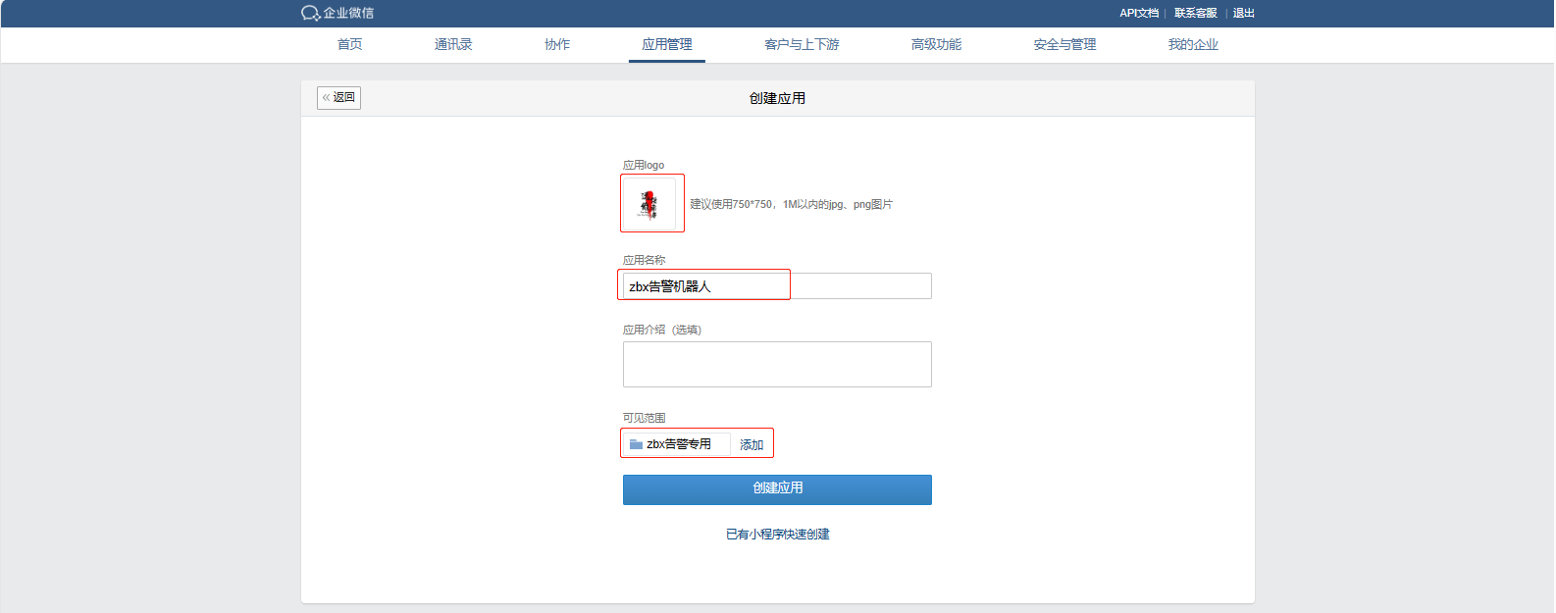Click the 联系客服 link

pos(1195,13)
